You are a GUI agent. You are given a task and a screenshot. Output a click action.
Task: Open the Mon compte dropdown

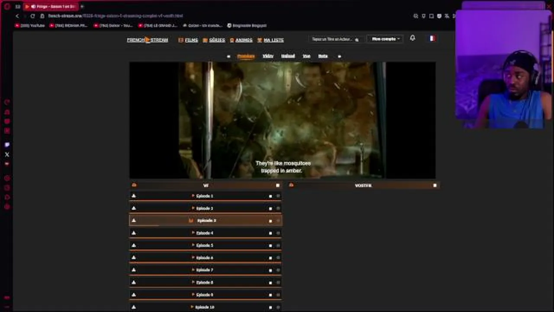[x=385, y=39]
